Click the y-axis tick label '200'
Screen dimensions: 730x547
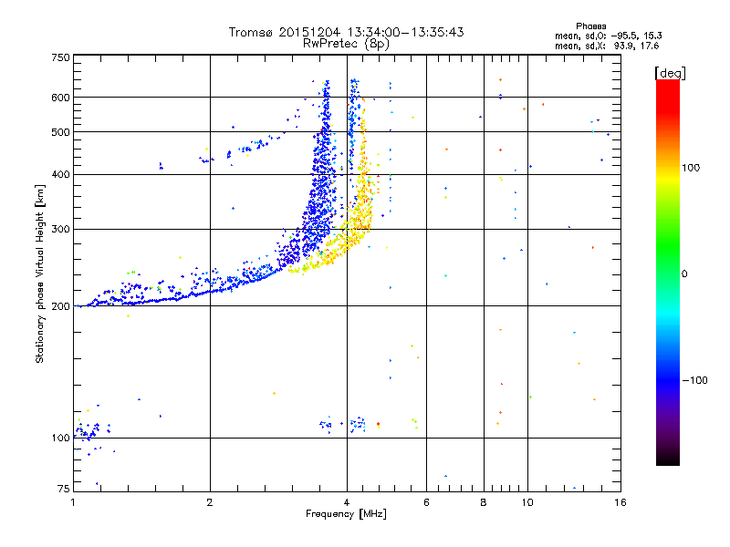60,306
